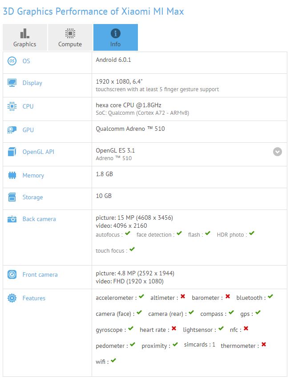Switch to the Compute tab
Image resolution: width=290 pixels, height=379 pixels.
(70, 37)
